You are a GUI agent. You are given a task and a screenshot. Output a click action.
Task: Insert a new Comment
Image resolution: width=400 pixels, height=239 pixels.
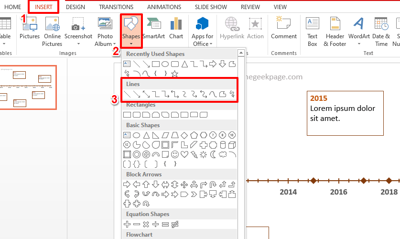pos(283,28)
